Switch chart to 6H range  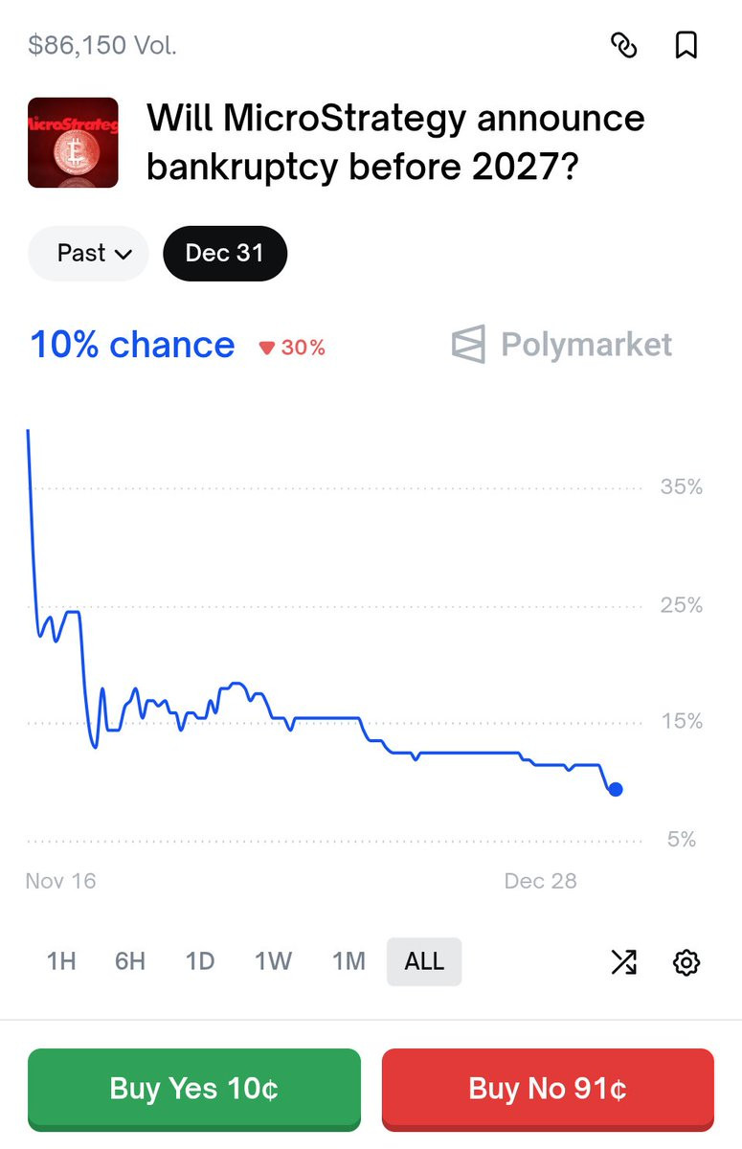coord(130,961)
